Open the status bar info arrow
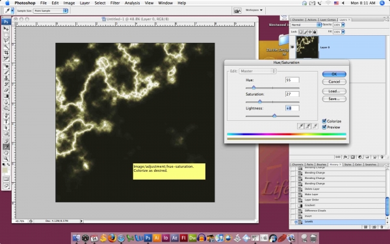The image size is (390, 244). point(81,221)
